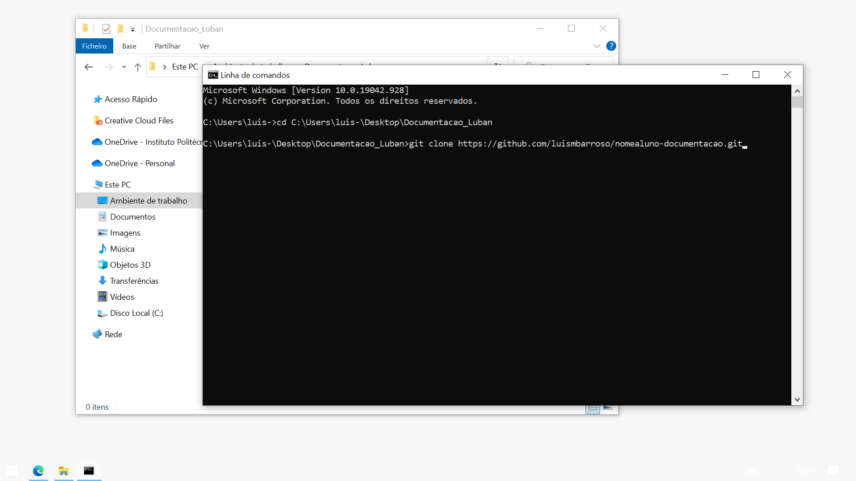Minimize the Documentacao_Luban Explorer window

[540, 29]
